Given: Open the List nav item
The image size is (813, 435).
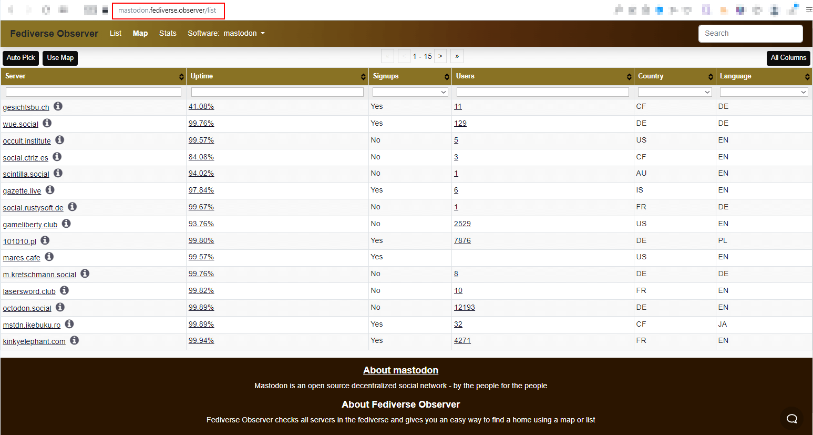Looking at the screenshot, I should pos(116,33).
